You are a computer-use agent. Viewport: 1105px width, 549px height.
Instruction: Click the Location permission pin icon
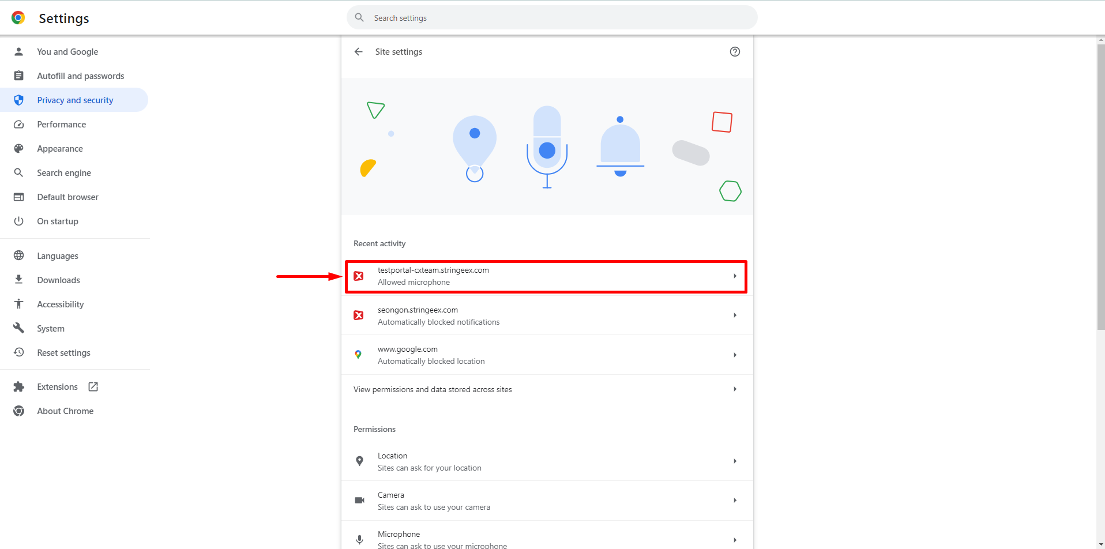359,461
